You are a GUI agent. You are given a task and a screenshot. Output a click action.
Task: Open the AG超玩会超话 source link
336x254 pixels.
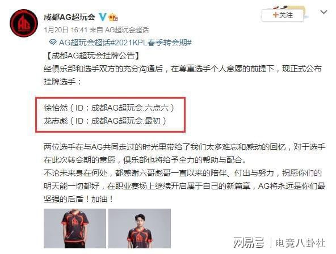pyautogui.click(x=127, y=29)
